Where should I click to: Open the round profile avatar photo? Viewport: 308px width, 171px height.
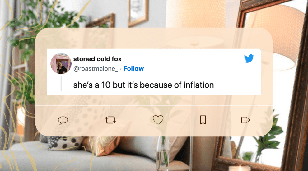[x=61, y=64]
